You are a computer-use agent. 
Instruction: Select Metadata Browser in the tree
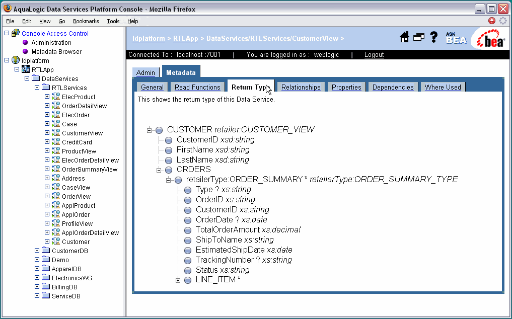[x=56, y=52]
